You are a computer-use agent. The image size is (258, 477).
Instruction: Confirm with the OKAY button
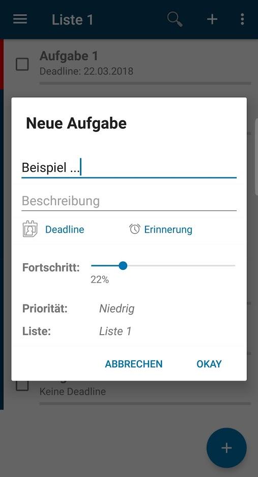209,364
